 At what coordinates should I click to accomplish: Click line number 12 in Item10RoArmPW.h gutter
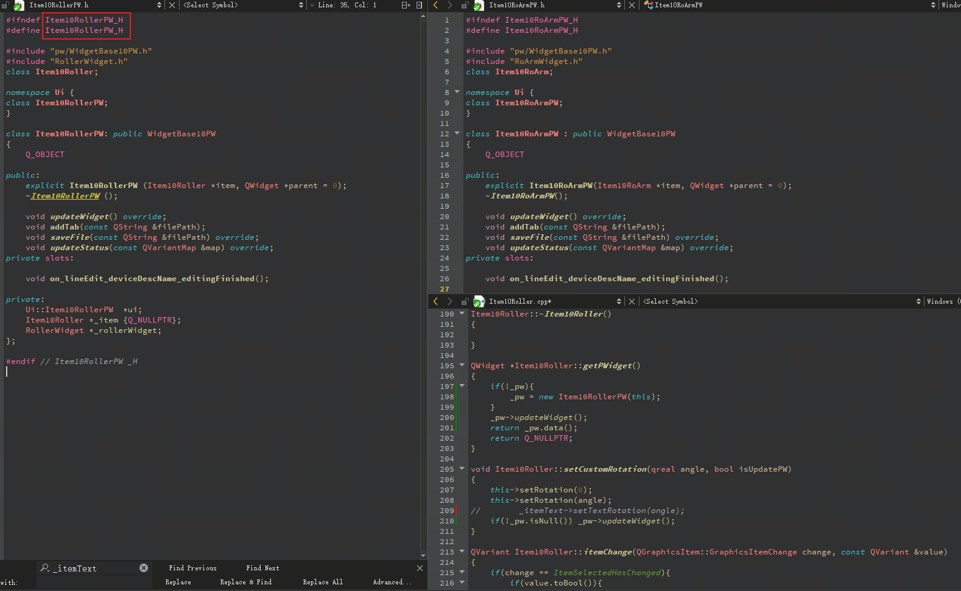click(x=445, y=134)
